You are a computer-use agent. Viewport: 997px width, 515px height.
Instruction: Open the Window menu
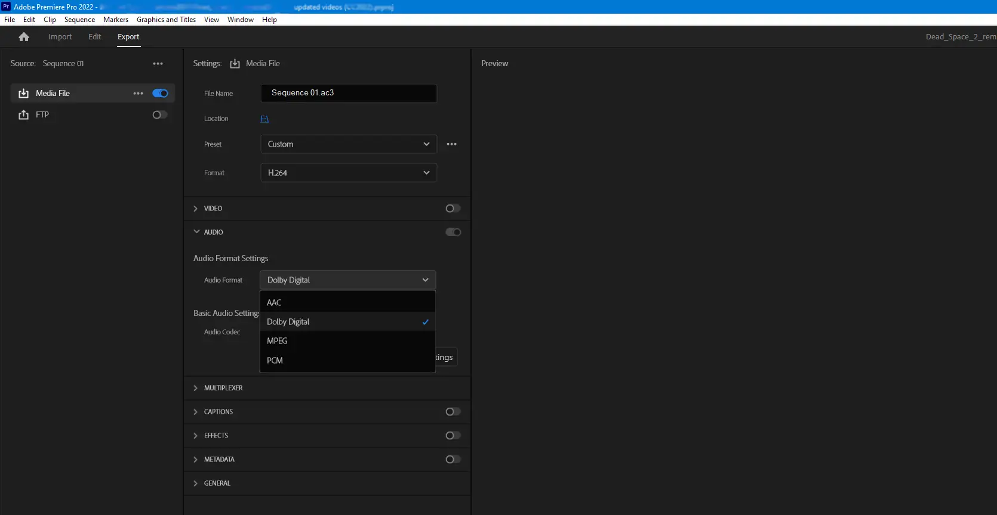click(x=241, y=20)
